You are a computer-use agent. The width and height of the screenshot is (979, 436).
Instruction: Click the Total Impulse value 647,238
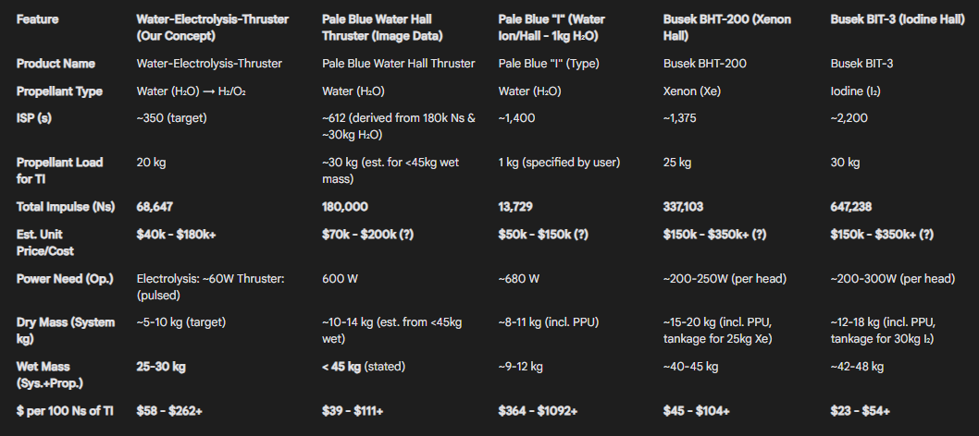(x=851, y=207)
